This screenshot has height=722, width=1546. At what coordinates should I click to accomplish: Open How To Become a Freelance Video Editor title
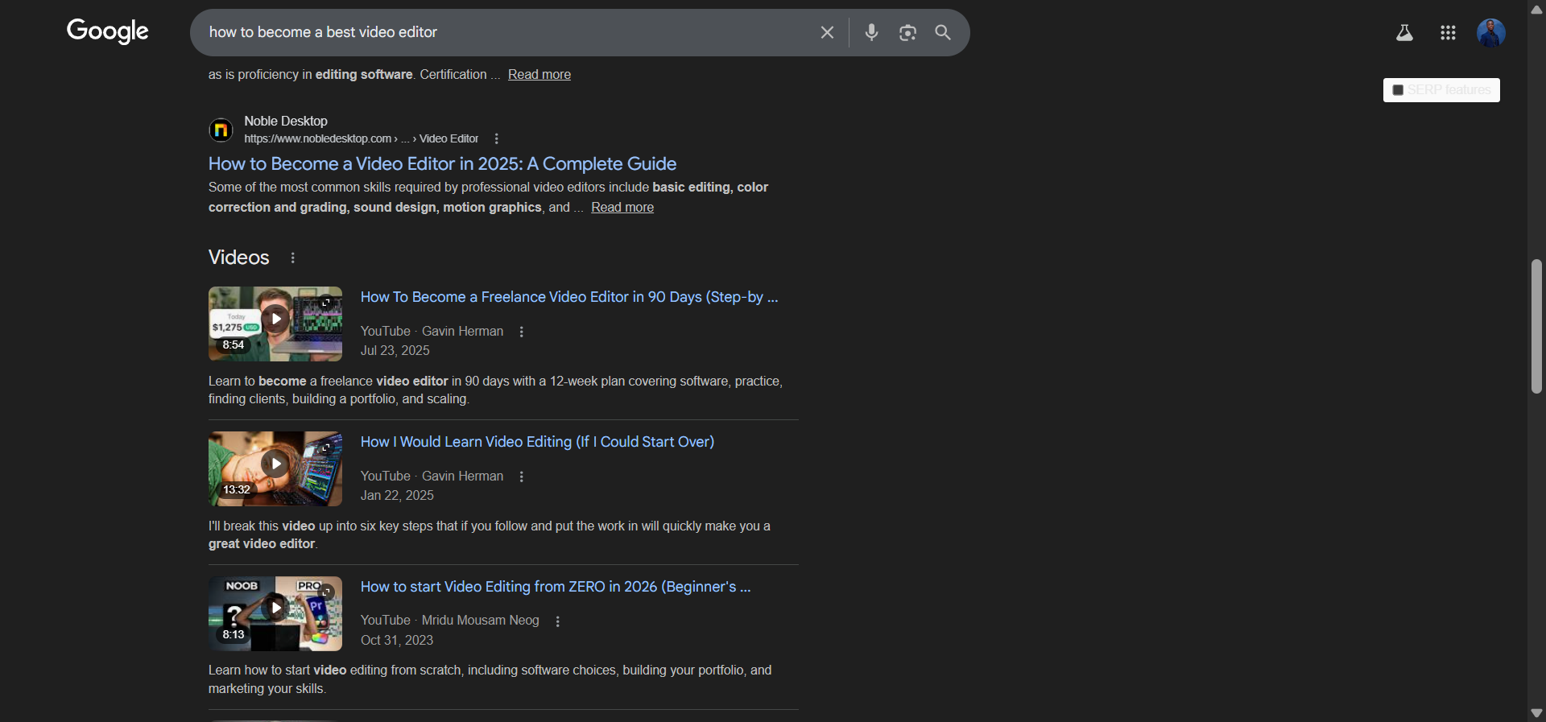point(569,297)
